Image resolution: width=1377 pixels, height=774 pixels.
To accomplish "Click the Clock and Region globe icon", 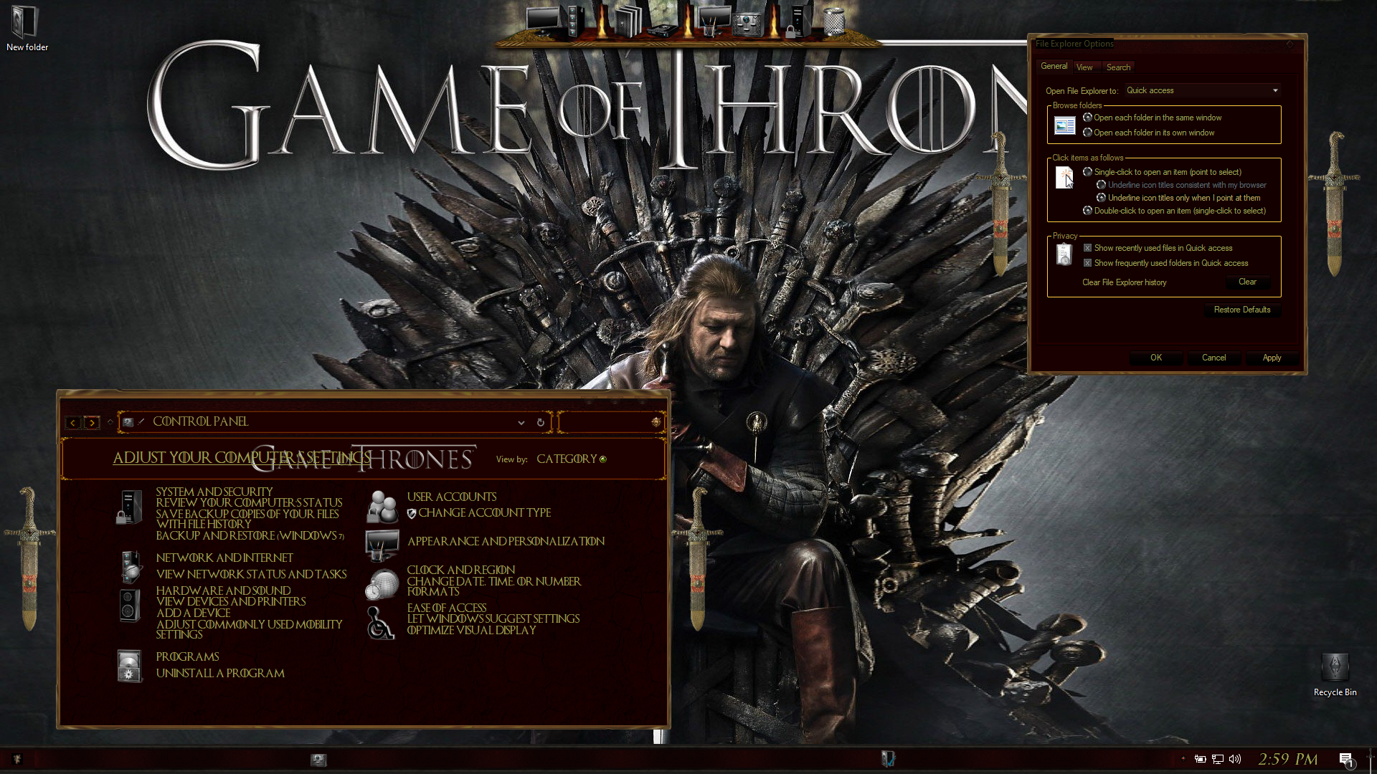I will (382, 585).
